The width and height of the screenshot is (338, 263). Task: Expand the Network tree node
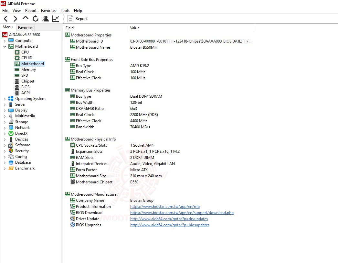tap(5, 128)
